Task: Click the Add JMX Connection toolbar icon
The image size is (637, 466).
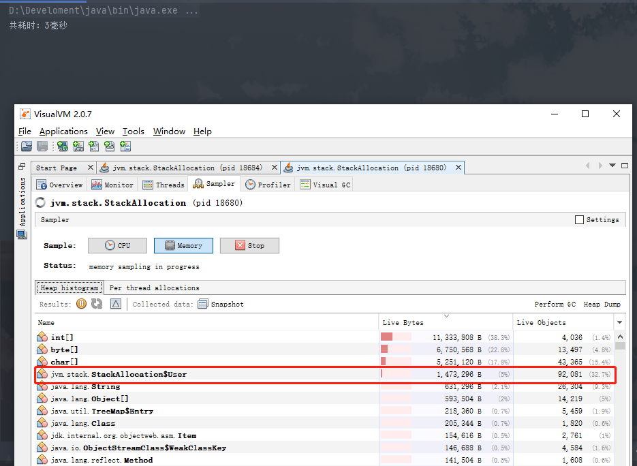Action: click(78, 146)
